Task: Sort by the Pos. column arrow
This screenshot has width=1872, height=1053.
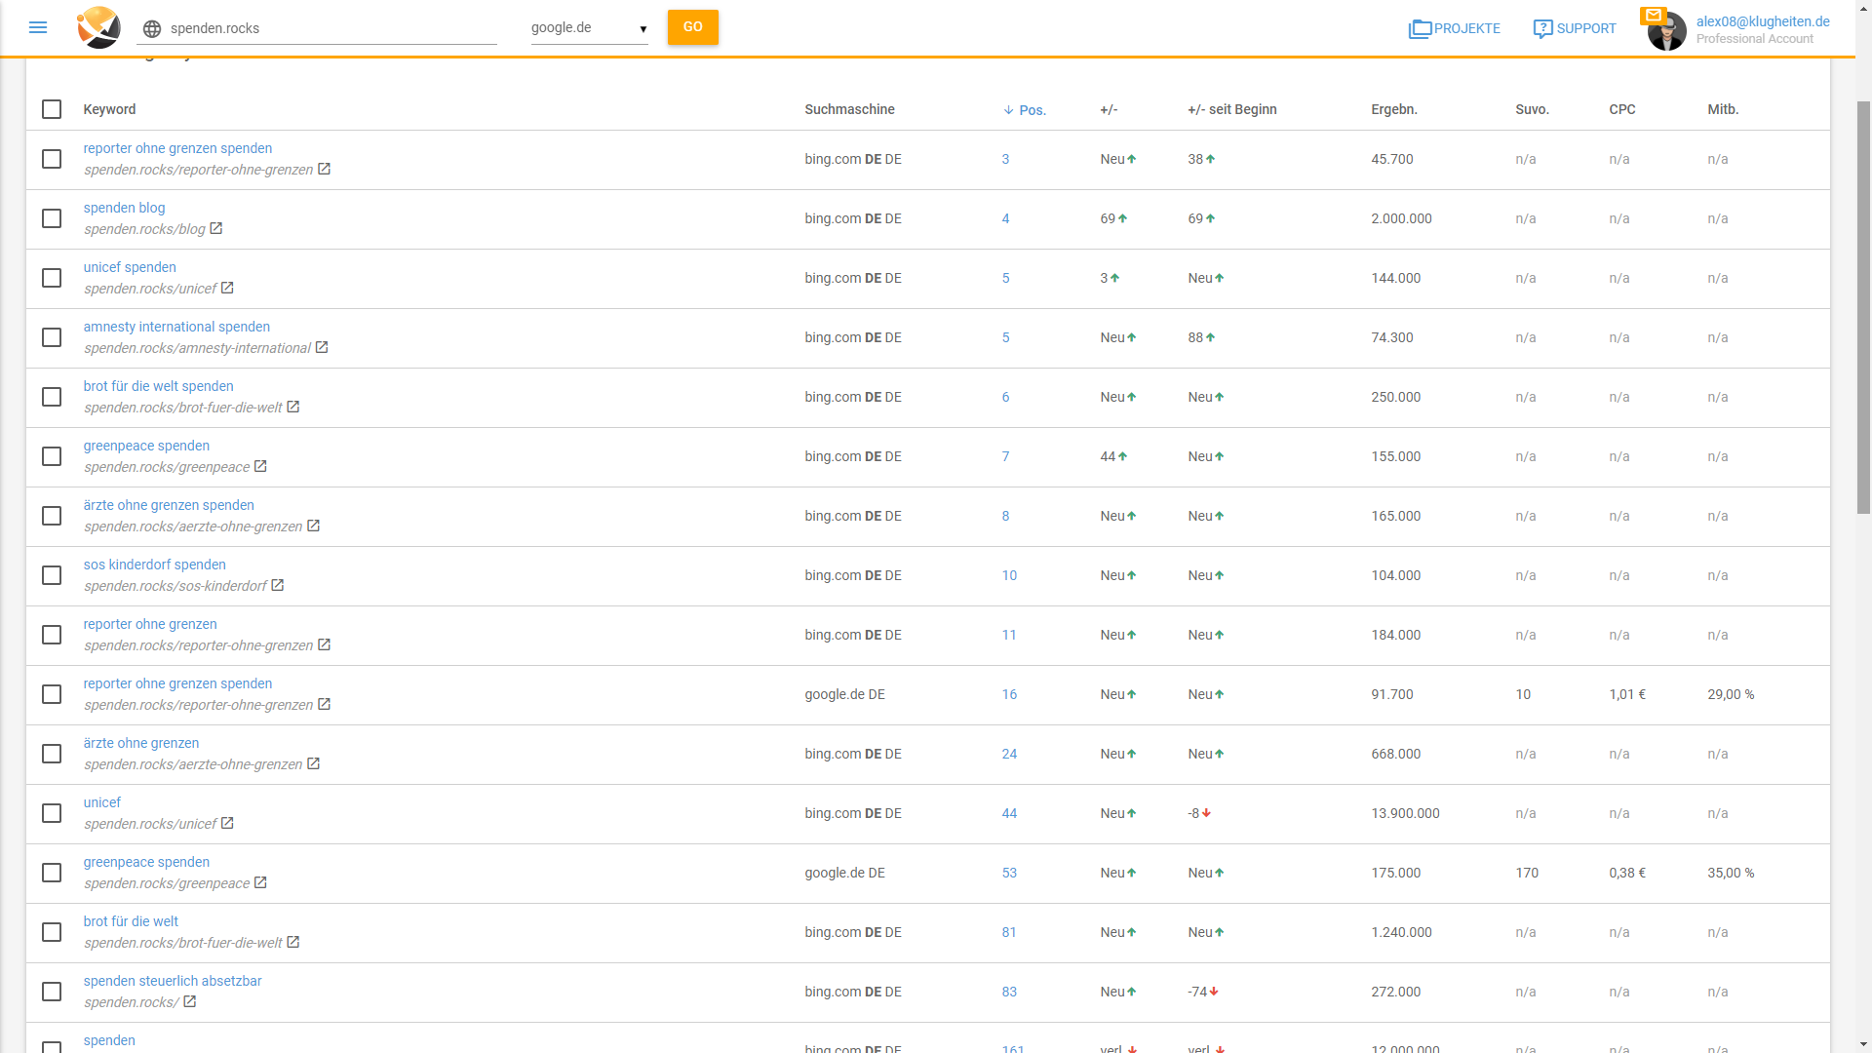Action: pyautogui.click(x=1009, y=110)
